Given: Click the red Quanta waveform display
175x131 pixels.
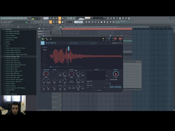Looking at the screenshot, I should 86,56.
